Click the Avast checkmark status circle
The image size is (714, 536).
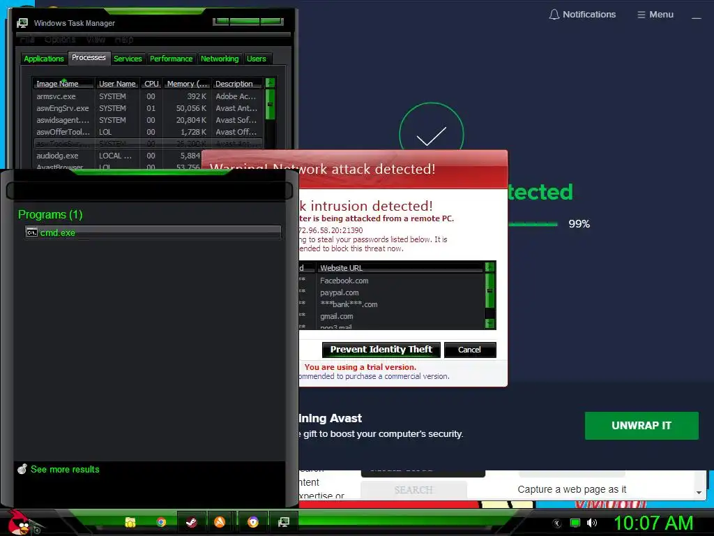(x=431, y=135)
